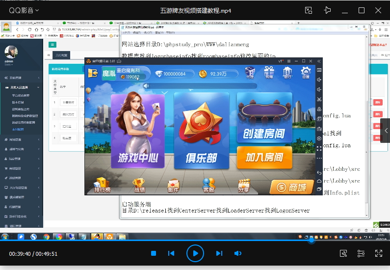Open the emulator title bar hamburger menu

pyautogui.click(x=289, y=61)
